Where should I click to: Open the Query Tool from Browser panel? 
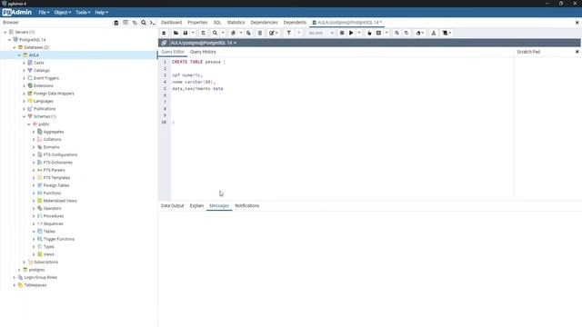coord(116,23)
